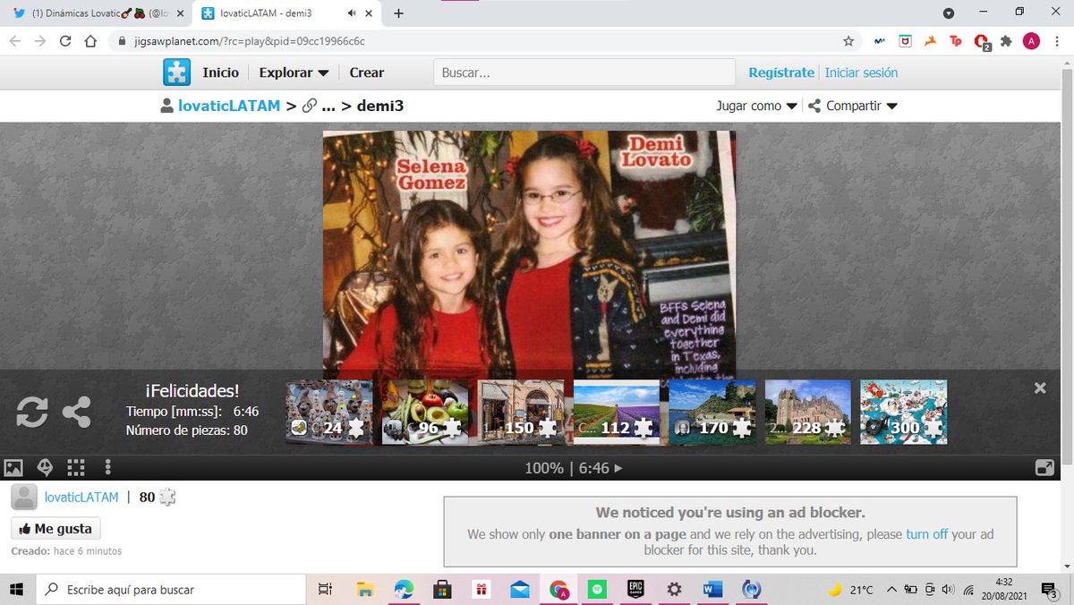
Task: Select the lovaticLATAM - demi3 tab
Action: tap(288, 13)
